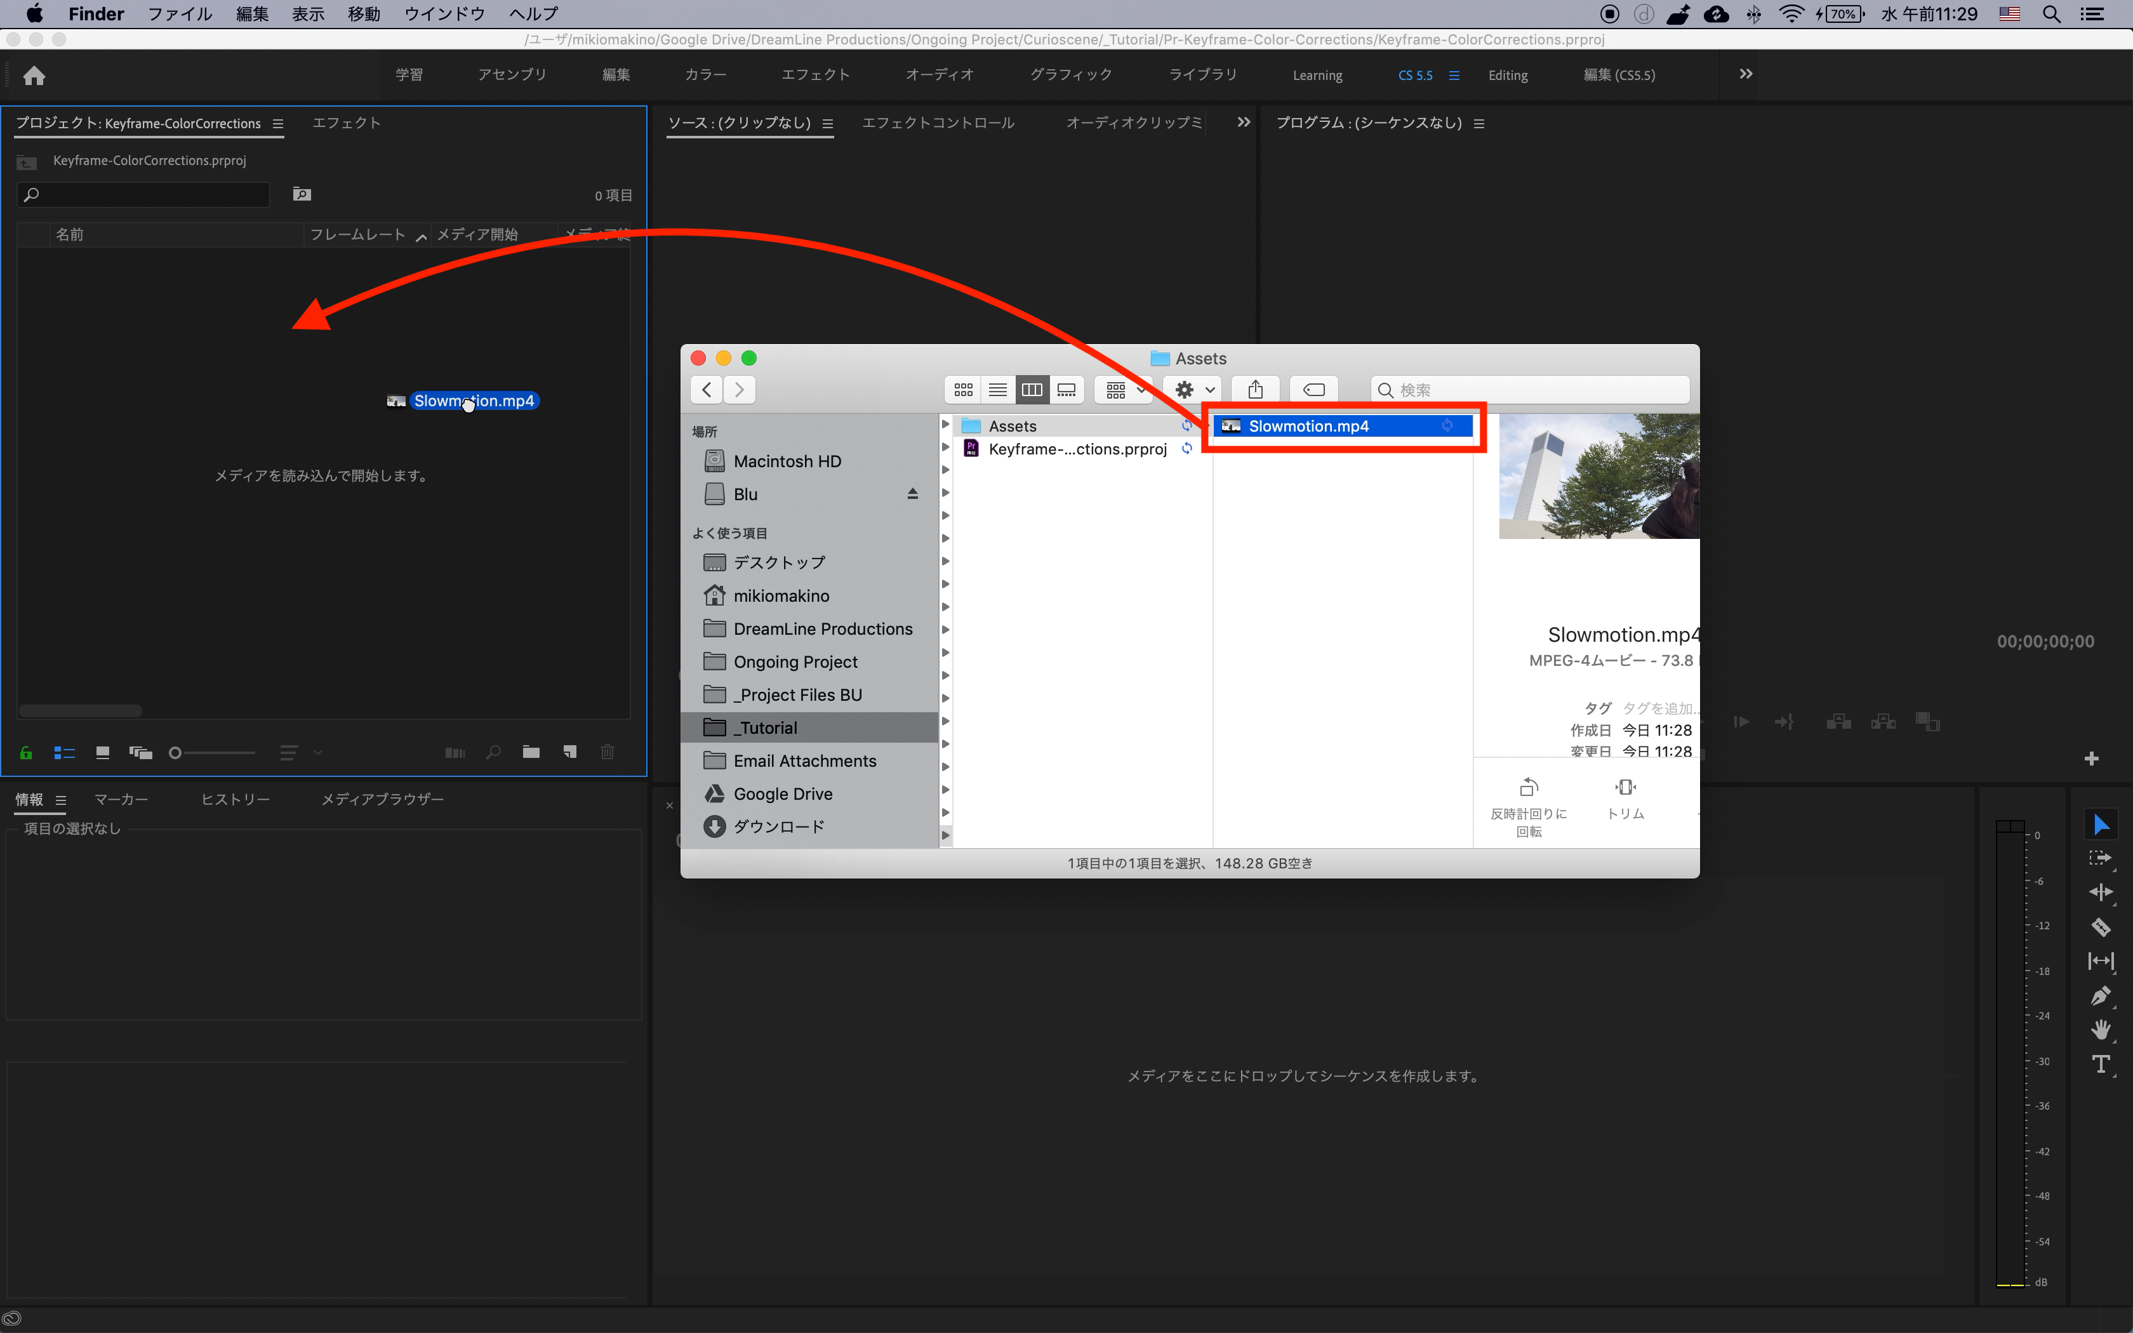This screenshot has height=1333, width=2133.
Task: Open a new bin in the Project panel
Action: (531, 752)
